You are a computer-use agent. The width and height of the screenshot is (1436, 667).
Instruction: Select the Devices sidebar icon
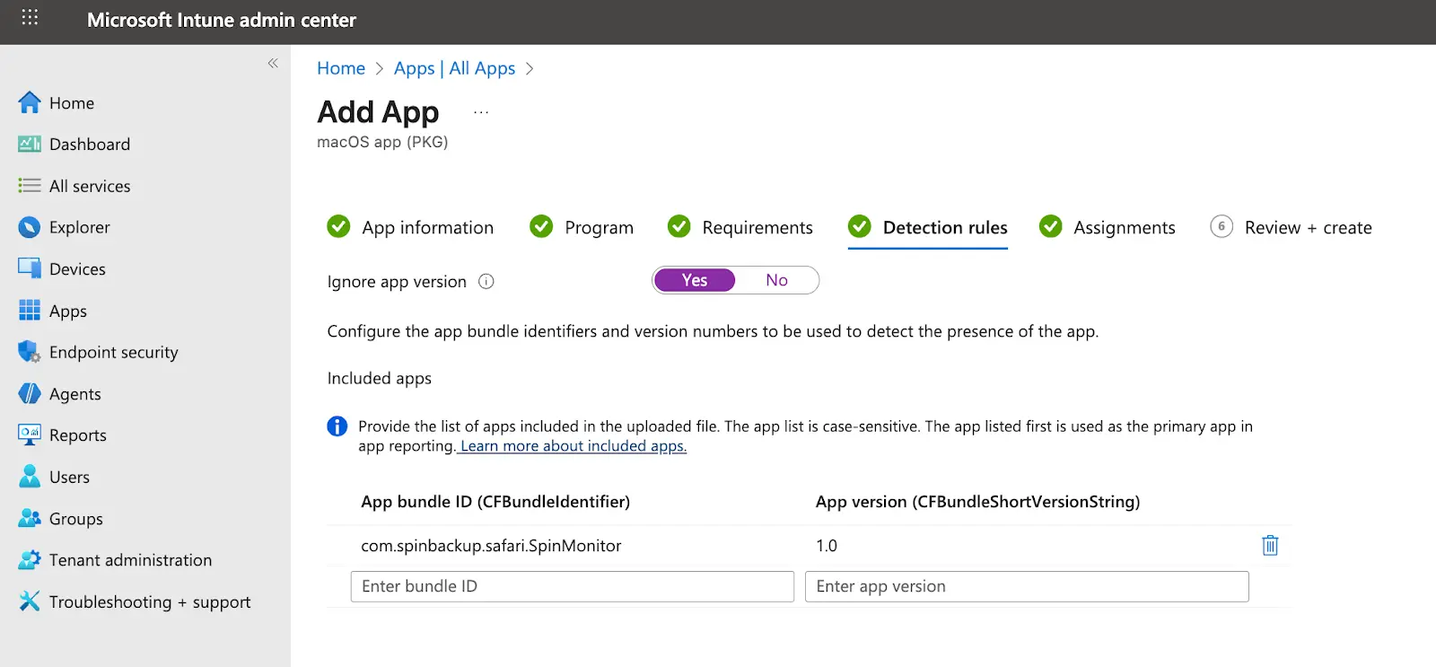30,268
